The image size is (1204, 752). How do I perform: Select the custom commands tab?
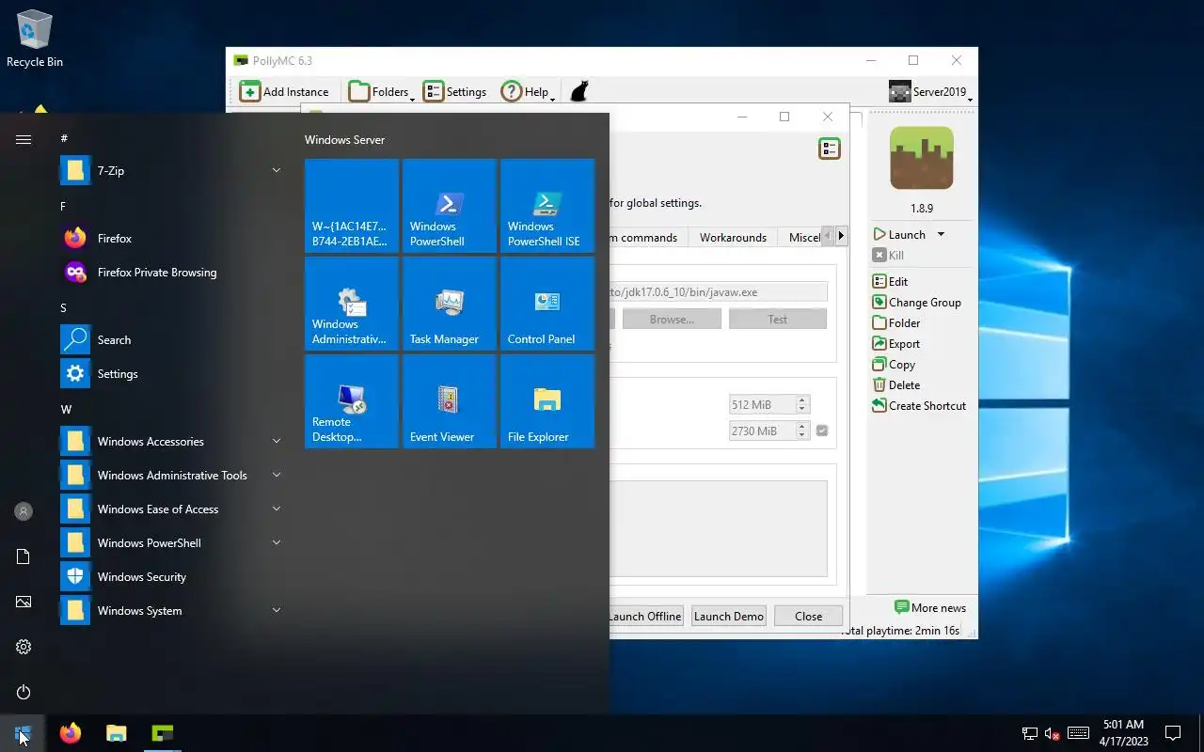tap(649, 238)
